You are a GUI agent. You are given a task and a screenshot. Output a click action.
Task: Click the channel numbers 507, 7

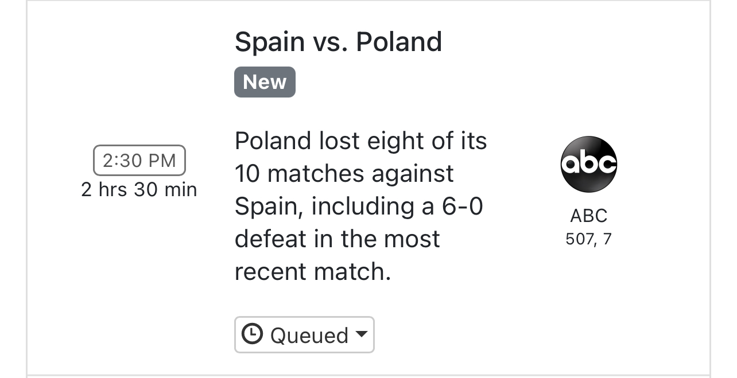click(x=588, y=239)
